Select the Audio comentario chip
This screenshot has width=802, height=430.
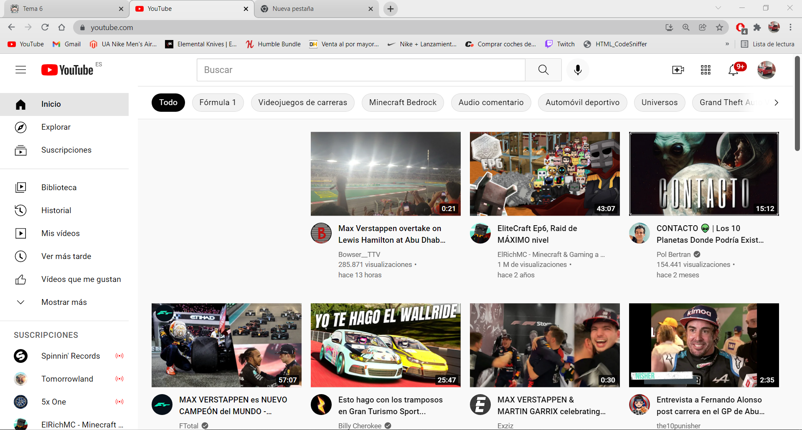[491, 103]
